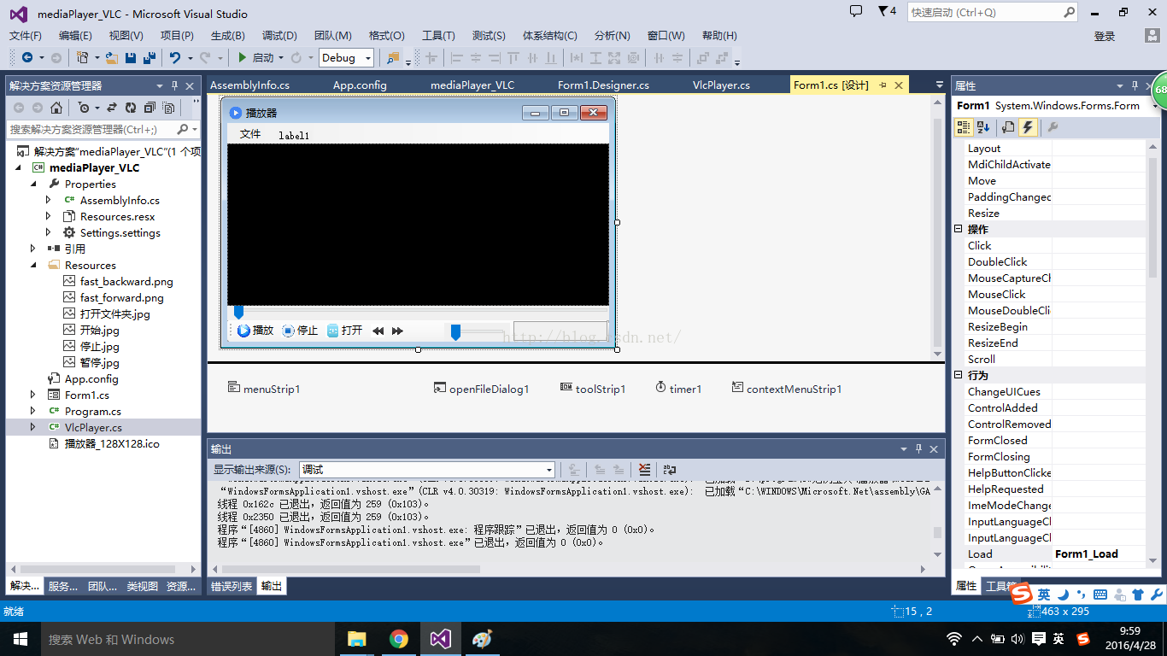
Task: Click Collapse All icon in Solution Explorer
Action: tap(150, 108)
